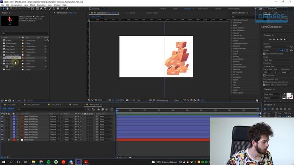Viewport: 294px width, 165px height.
Task: Open the blending mode dropdown for White Solid 1
Action: tap(54, 140)
